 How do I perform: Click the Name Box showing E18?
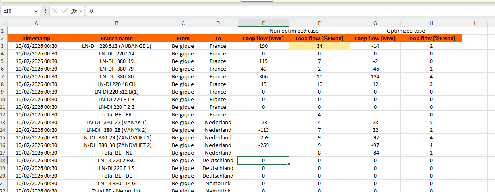18,11
